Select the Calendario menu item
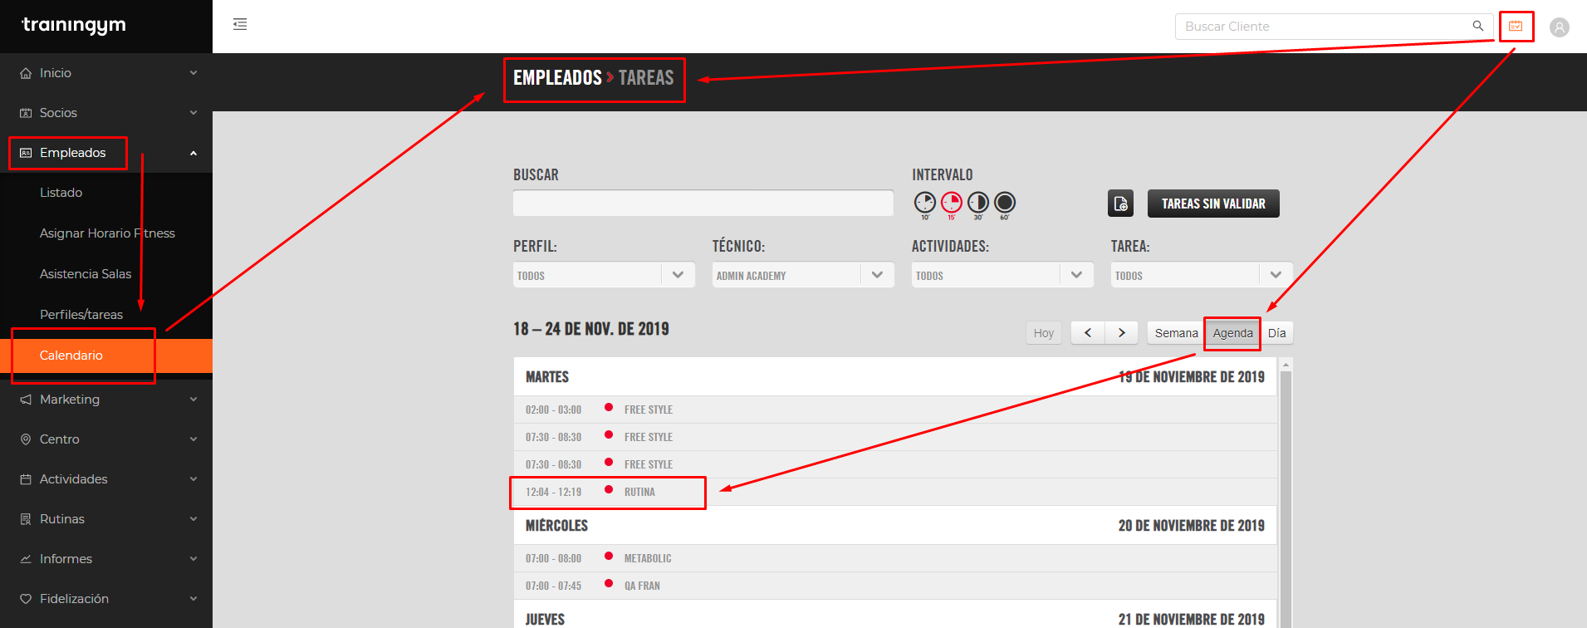 point(106,356)
